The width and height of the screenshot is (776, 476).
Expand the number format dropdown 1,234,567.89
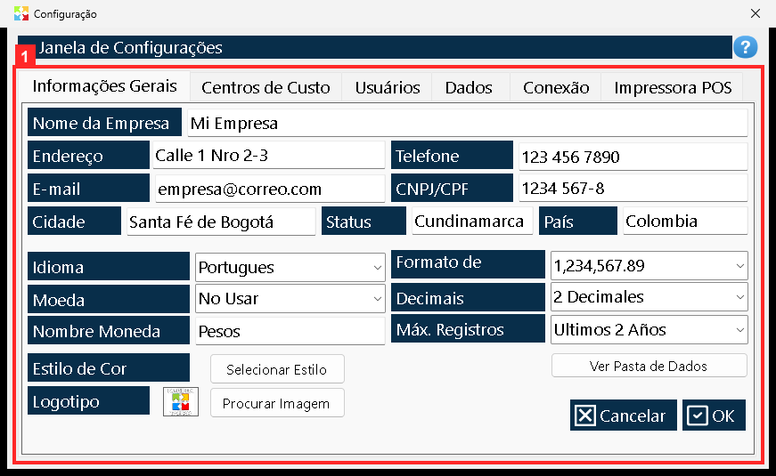pos(649,265)
